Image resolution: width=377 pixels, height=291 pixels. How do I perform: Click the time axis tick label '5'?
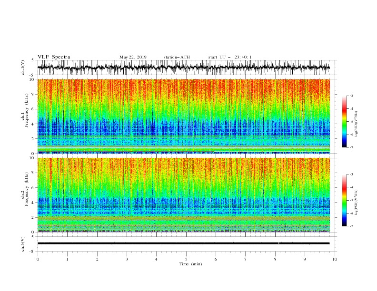(186, 259)
